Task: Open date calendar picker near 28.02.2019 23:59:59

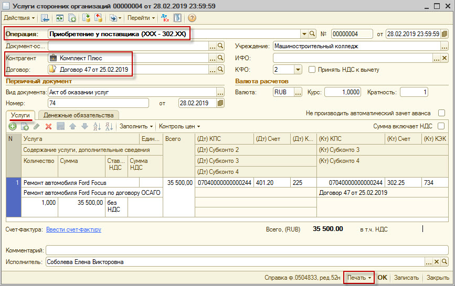Action: click(443, 34)
